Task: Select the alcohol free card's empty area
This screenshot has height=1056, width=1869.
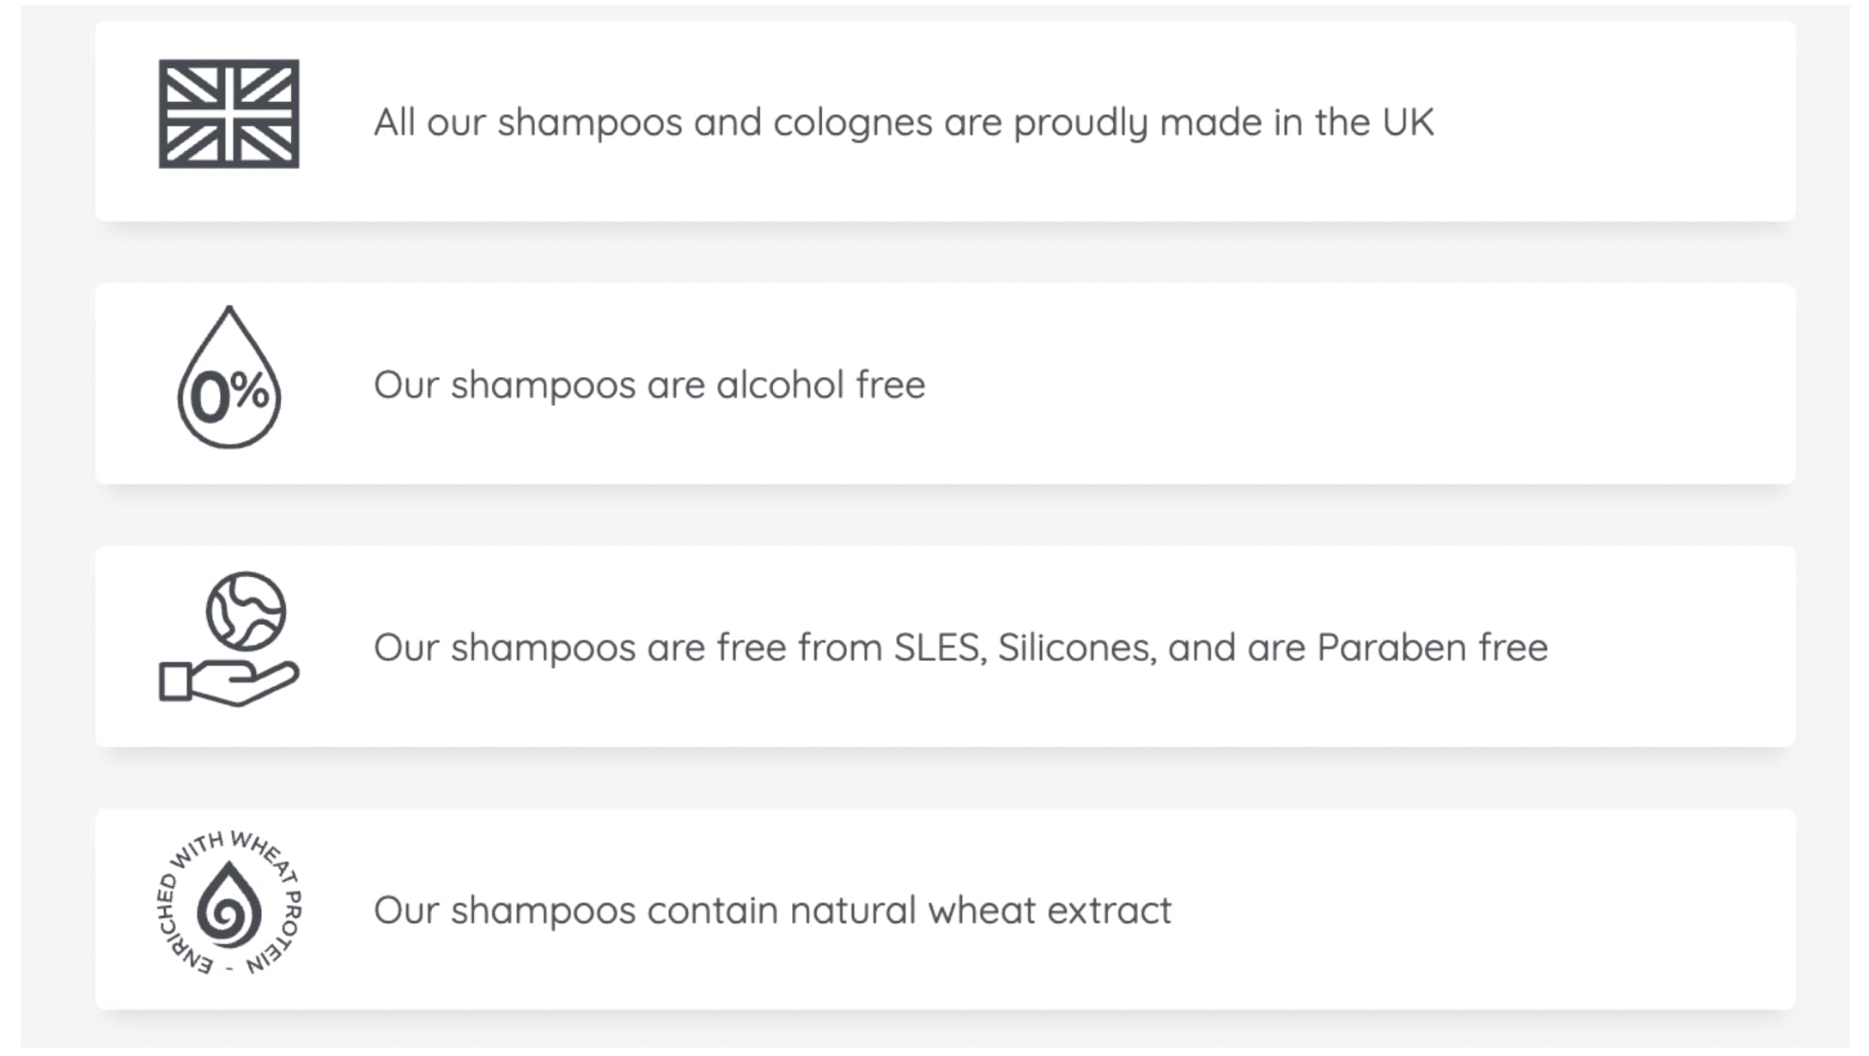Action: point(1374,385)
